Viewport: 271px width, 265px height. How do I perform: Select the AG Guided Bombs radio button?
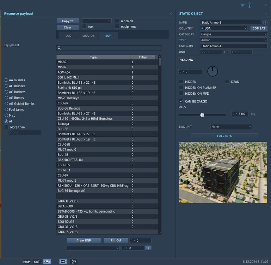(6, 104)
